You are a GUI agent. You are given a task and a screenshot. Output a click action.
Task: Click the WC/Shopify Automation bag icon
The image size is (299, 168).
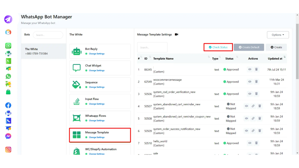[77, 151]
